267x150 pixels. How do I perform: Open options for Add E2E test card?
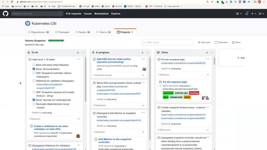[x=143, y=59]
